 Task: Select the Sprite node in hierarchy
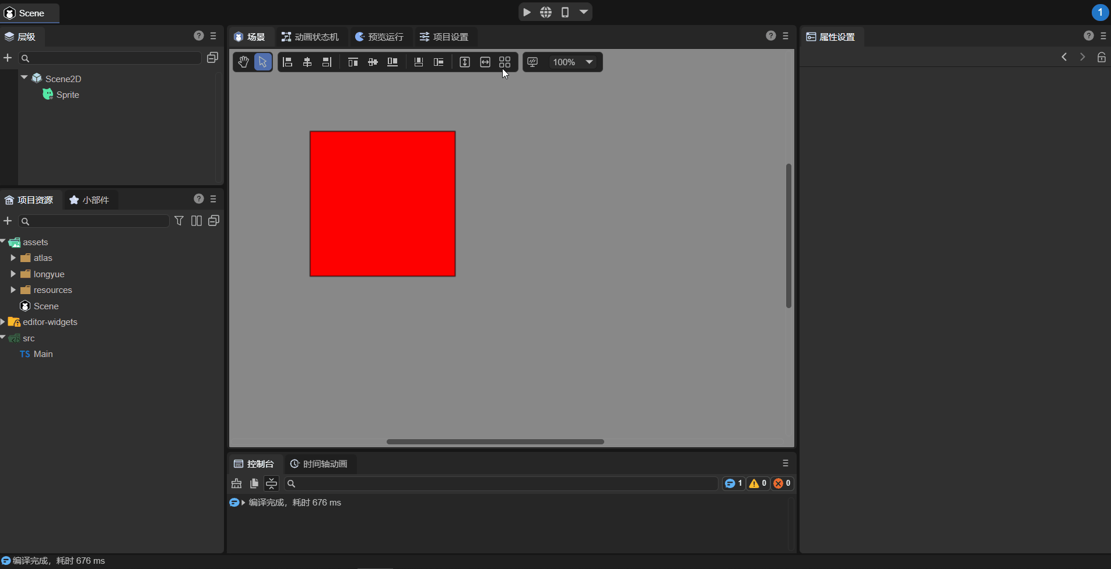(x=67, y=94)
